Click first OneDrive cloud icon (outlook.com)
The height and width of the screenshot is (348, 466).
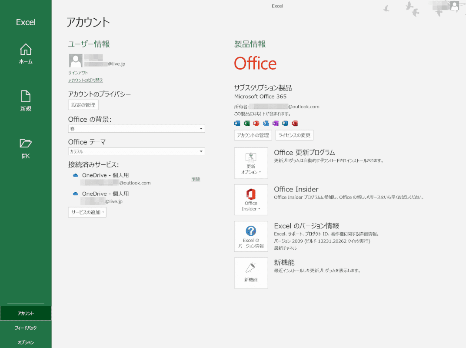[x=76, y=175]
